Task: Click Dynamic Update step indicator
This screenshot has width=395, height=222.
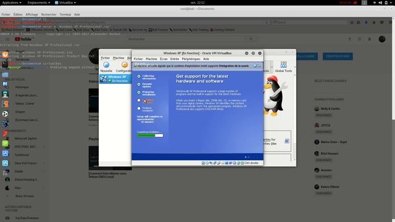Action: (x=139, y=84)
